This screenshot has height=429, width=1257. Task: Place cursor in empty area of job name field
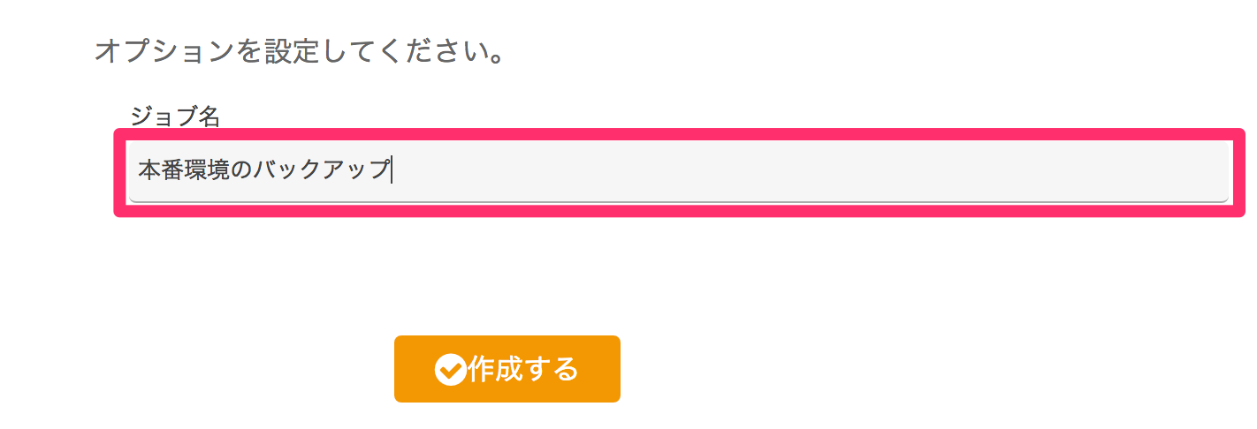point(796,171)
